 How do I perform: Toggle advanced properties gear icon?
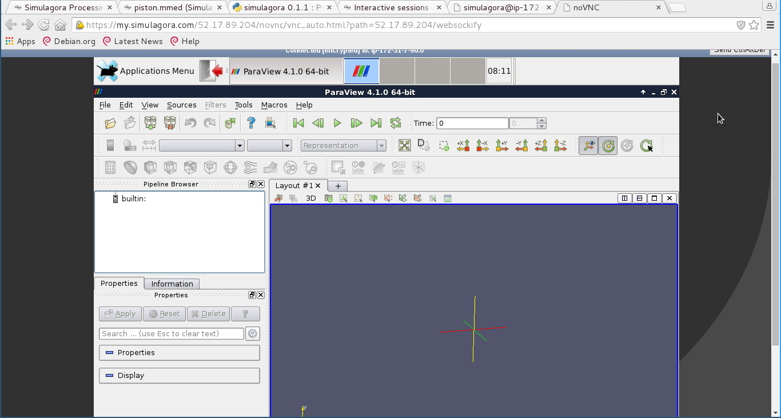253,333
